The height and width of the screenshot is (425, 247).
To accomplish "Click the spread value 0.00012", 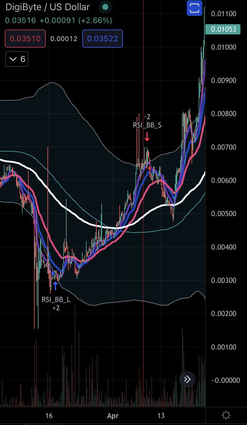I will (x=64, y=39).
